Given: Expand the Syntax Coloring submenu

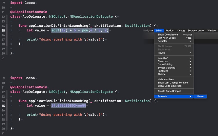Looking at the screenshot, I should (174, 68).
